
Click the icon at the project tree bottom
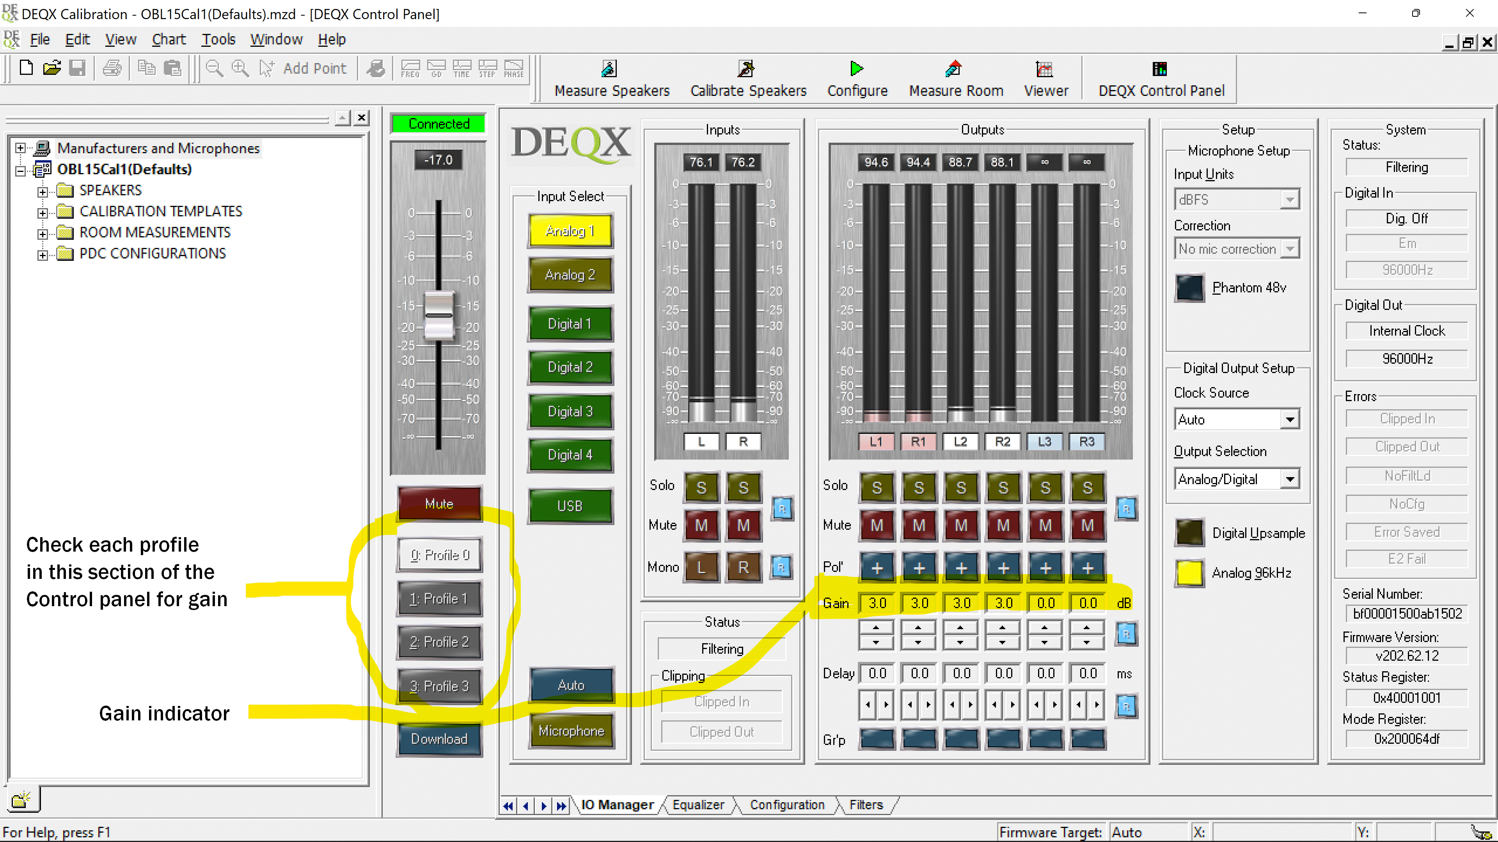point(21,800)
